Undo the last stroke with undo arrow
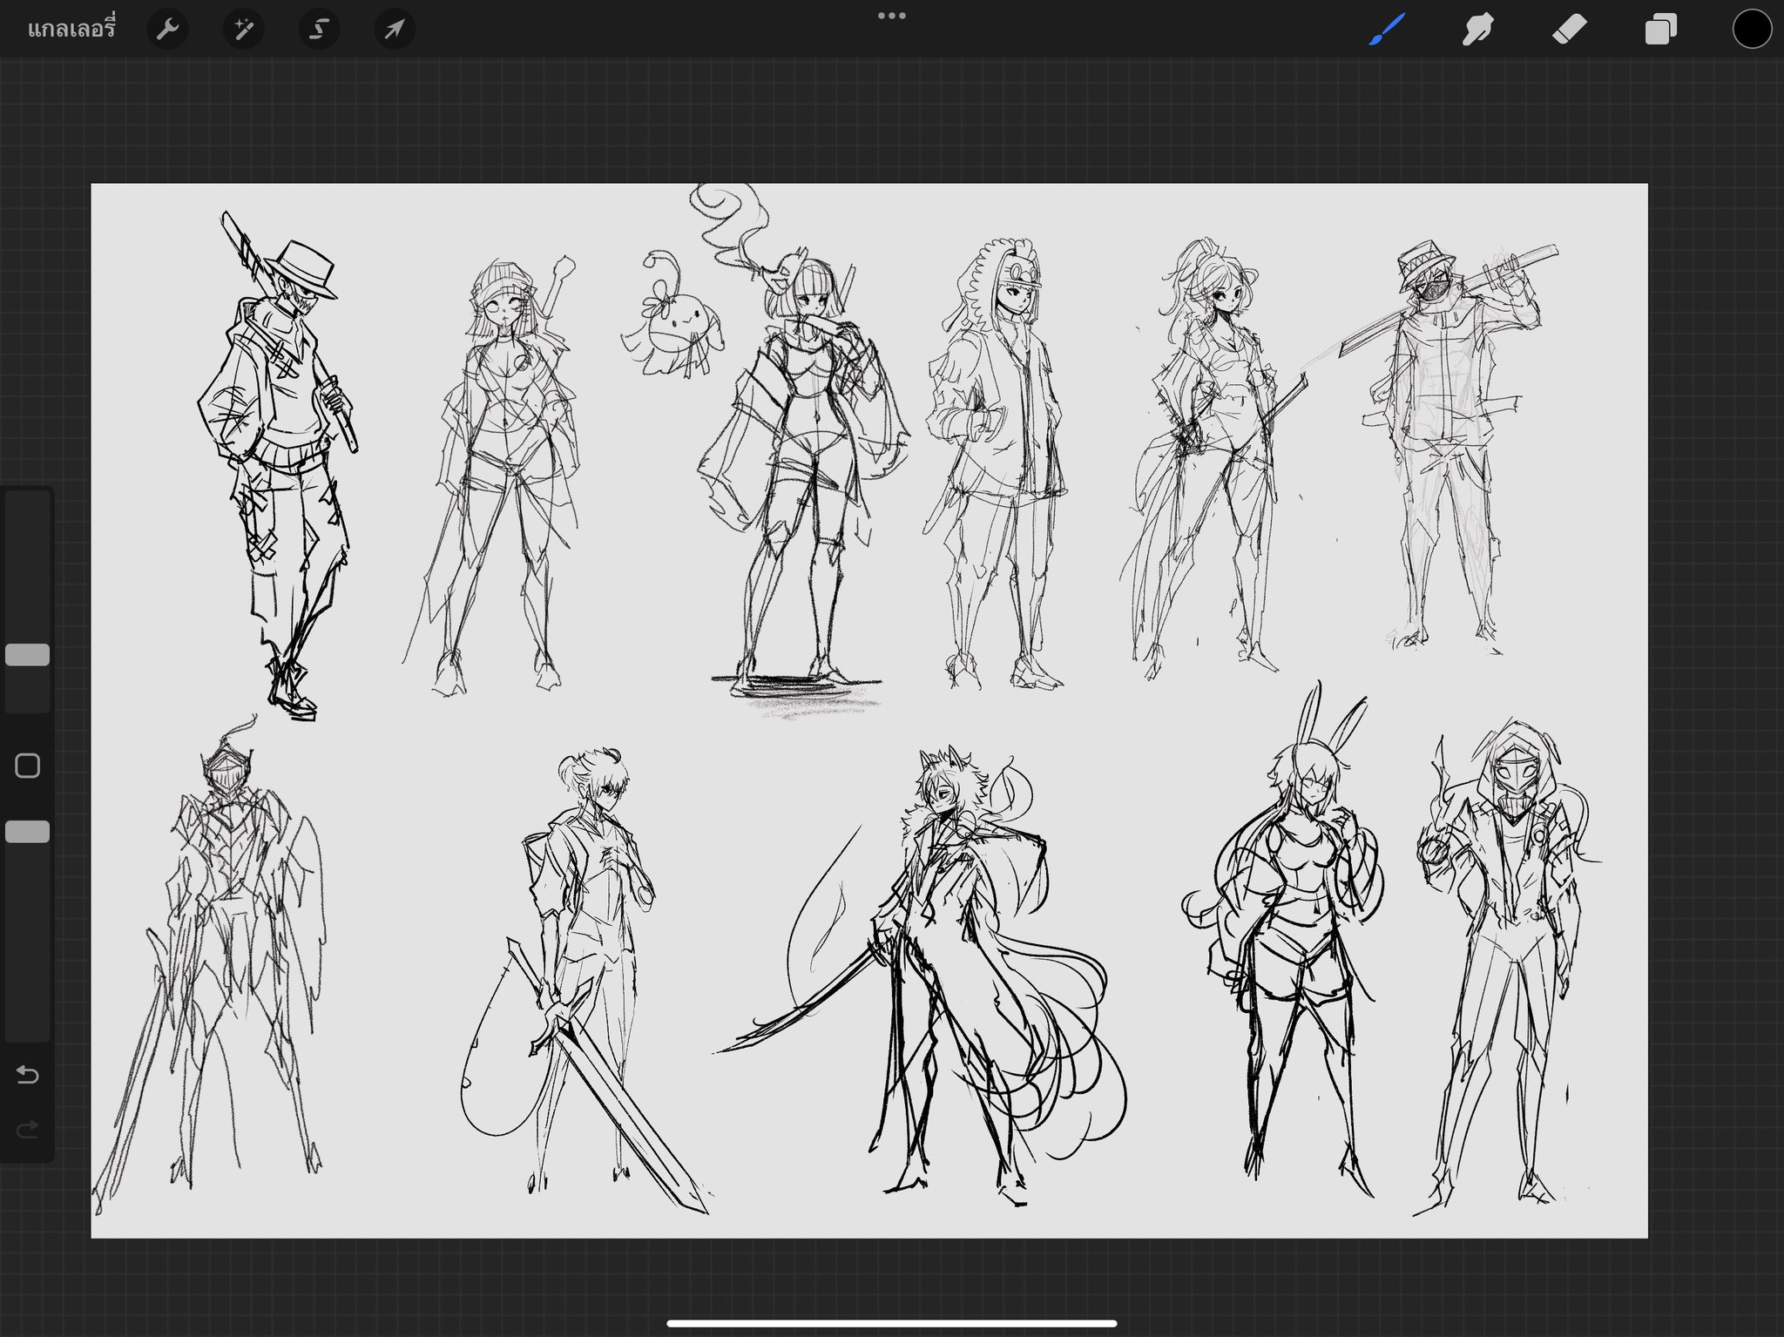Viewport: 1784px width, 1337px height. (x=28, y=1075)
